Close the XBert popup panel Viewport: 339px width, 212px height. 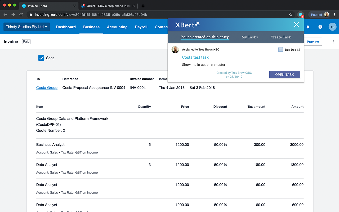click(x=296, y=25)
